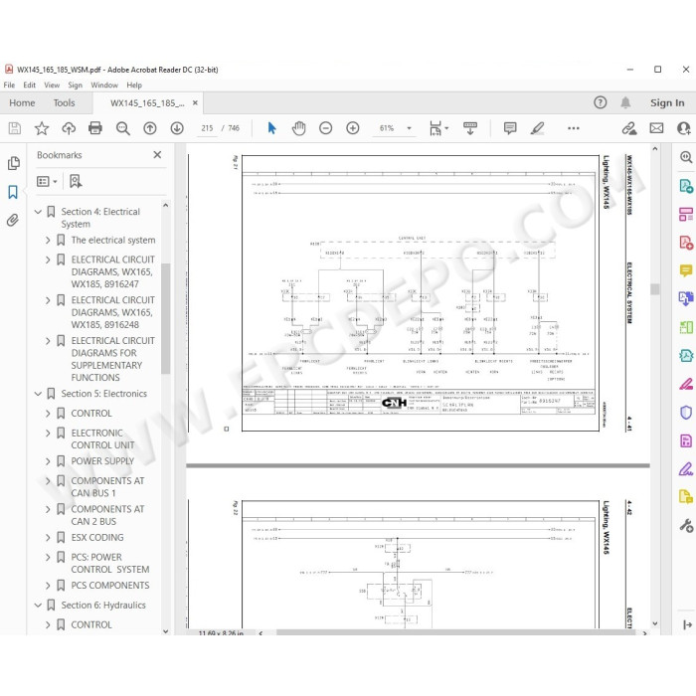Open the find text magnifier tool
Screen dimensions: 696x696
pyautogui.click(x=123, y=128)
